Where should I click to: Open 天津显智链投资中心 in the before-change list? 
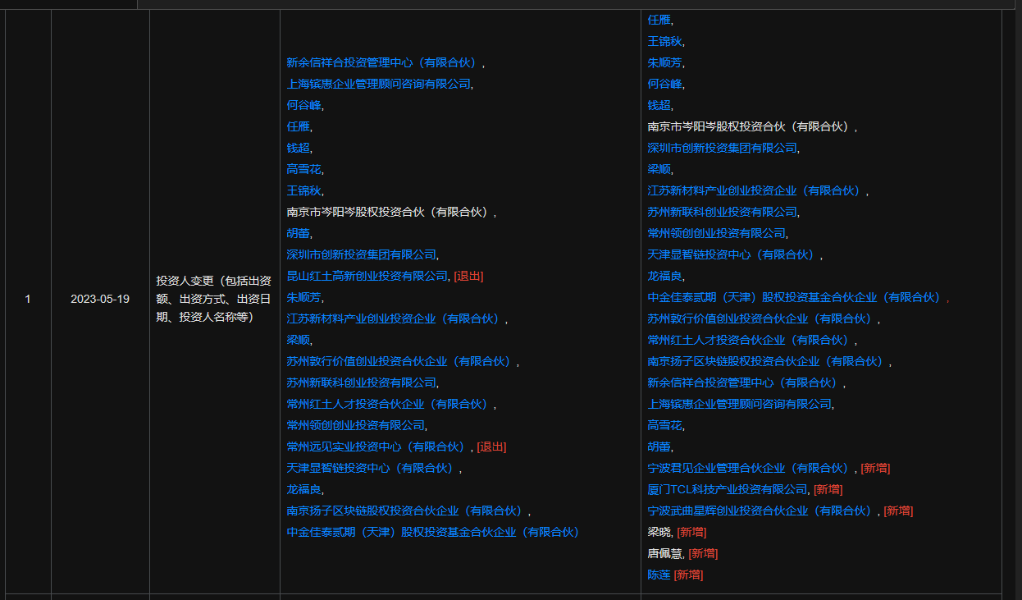372,468
